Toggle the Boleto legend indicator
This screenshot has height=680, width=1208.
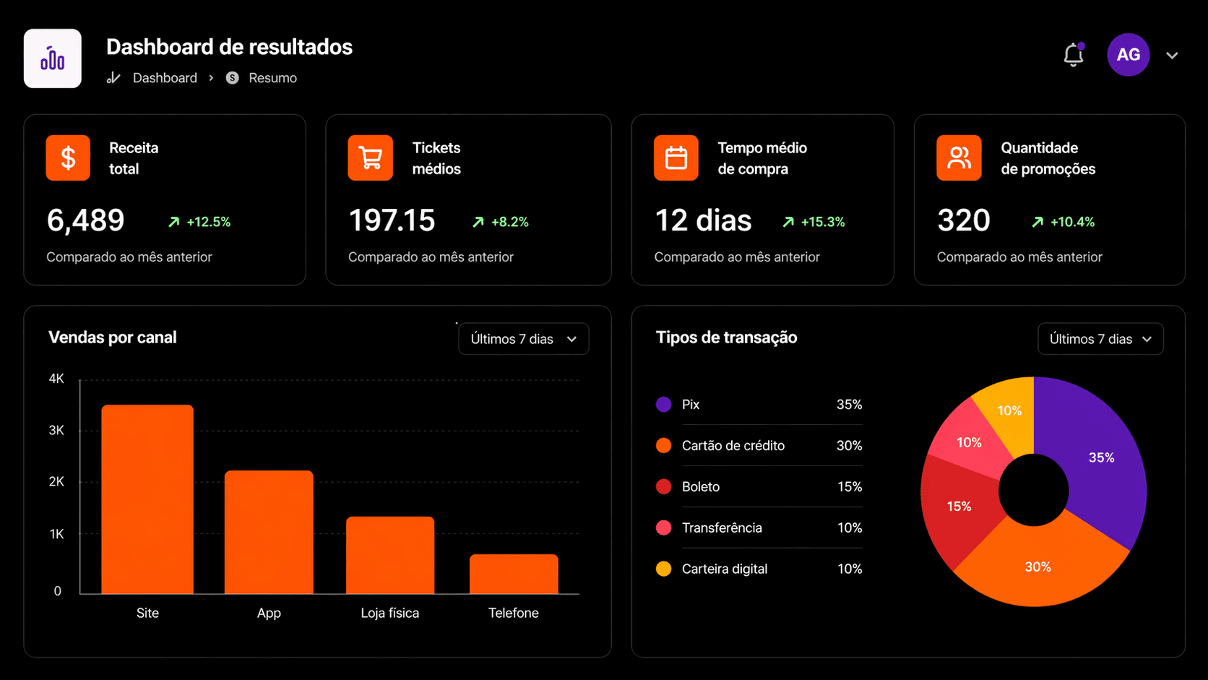pos(663,486)
